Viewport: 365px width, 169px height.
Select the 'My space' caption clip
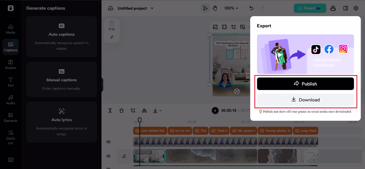pyautogui.click(x=244, y=131)
